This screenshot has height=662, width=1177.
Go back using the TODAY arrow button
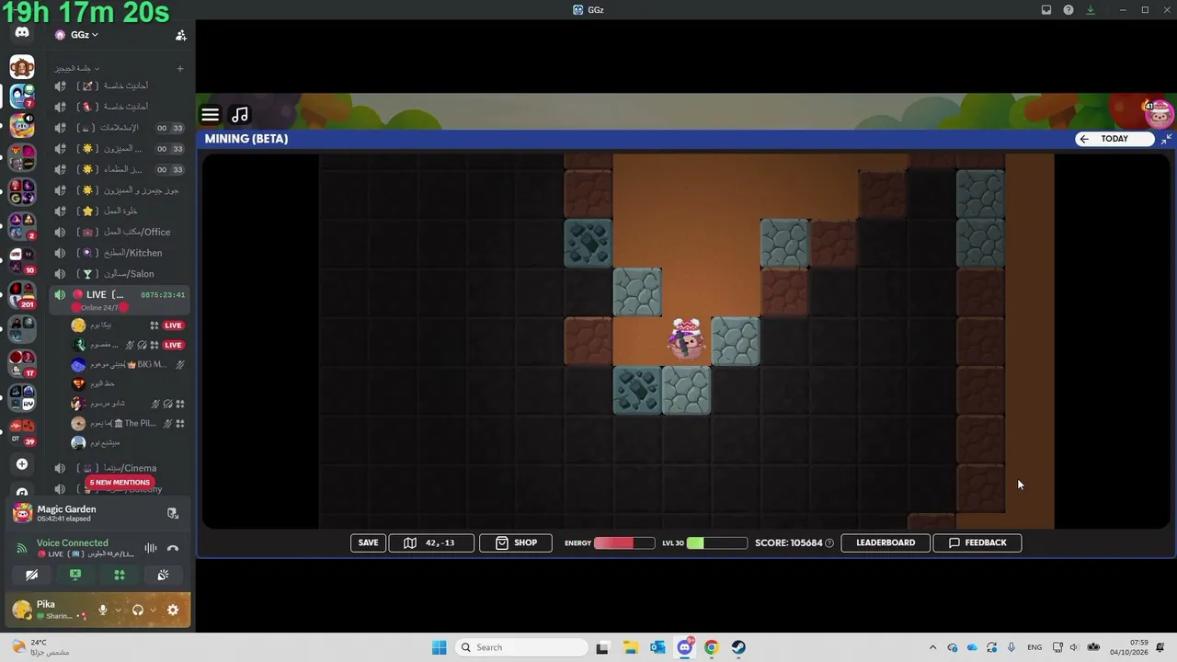pos(1114,139)
